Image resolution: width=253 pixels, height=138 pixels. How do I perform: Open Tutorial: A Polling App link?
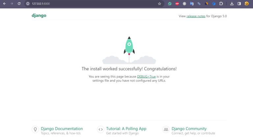pyautogui.click(x=126, y=129)
